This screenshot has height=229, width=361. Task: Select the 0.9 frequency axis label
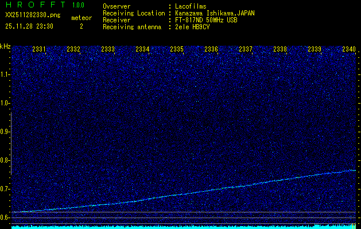[x=5, y=132]
